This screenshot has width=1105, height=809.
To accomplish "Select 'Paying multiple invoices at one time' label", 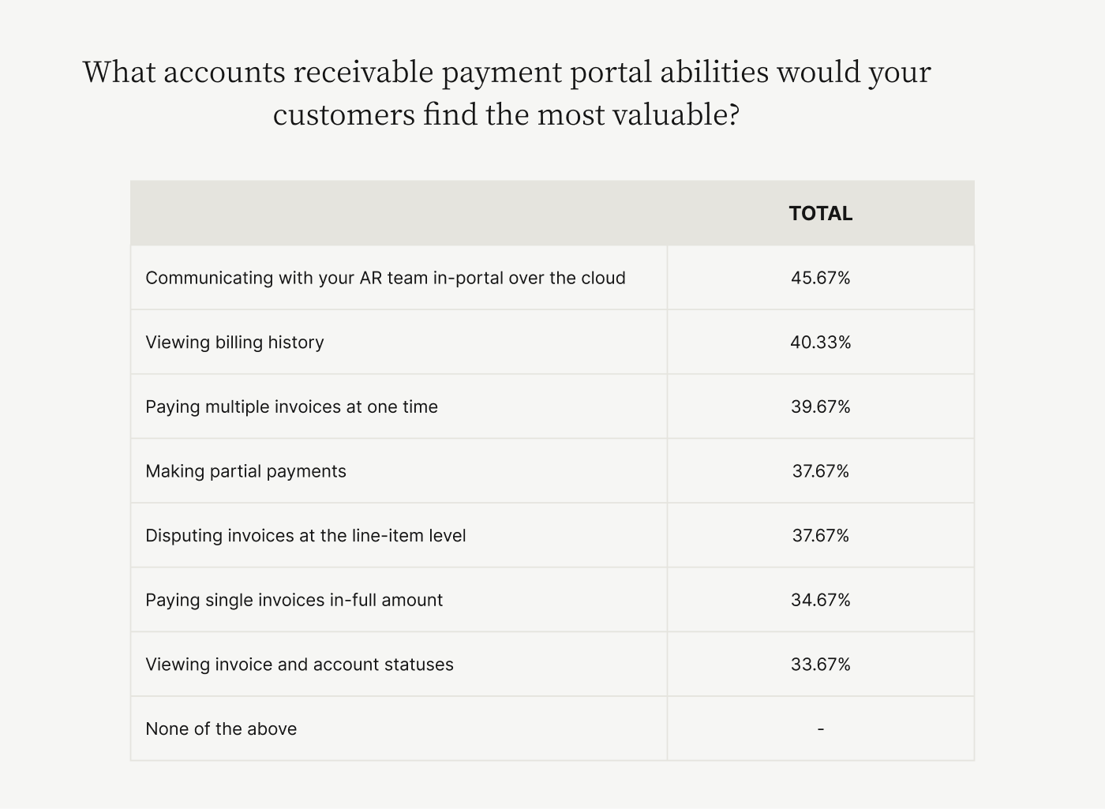I will 291,406.
